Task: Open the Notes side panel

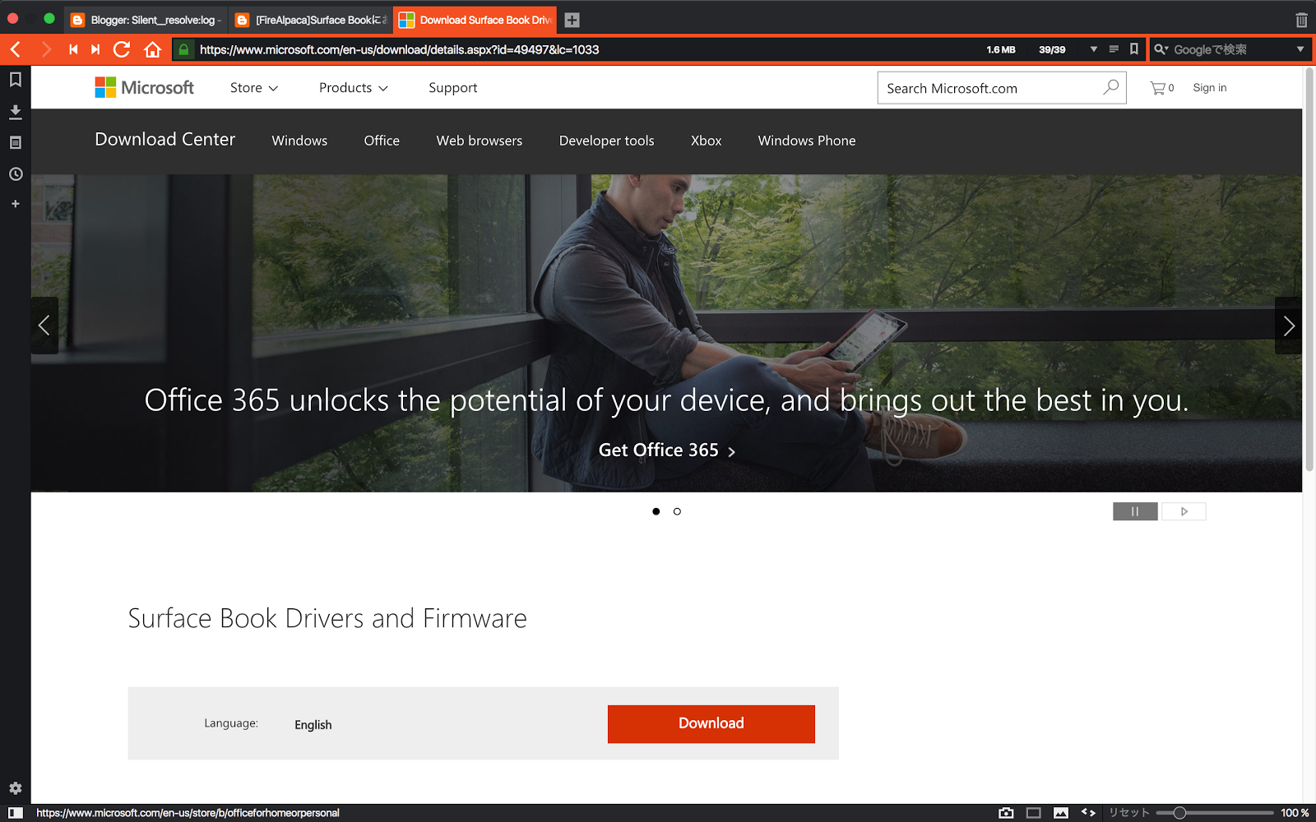Action: 15,143
